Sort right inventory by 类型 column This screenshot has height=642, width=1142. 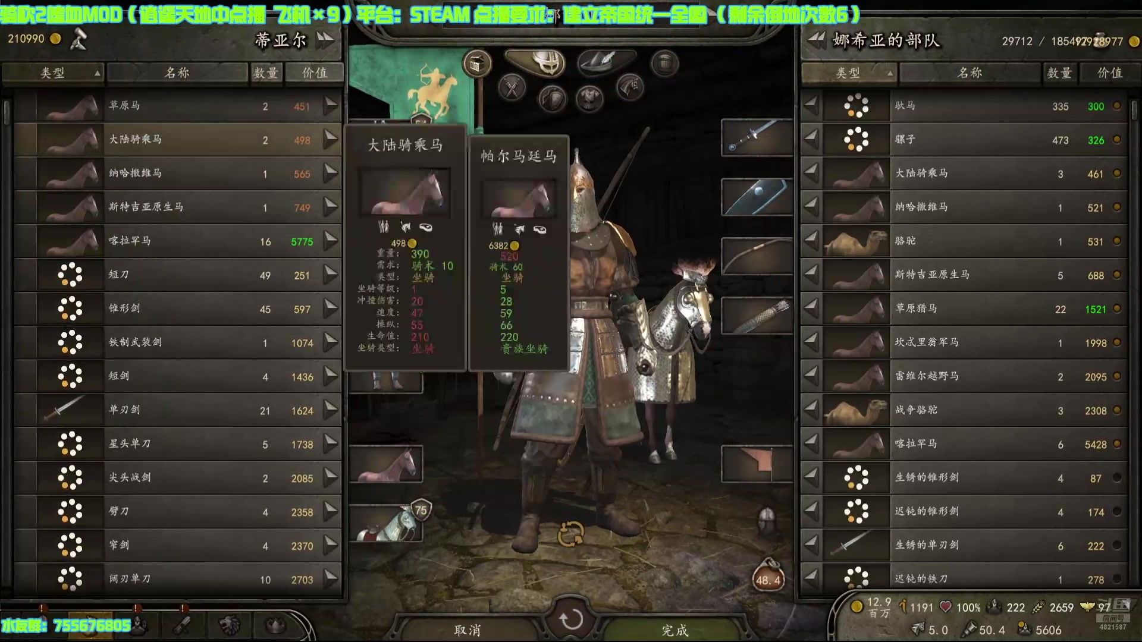[x=849, y=73]
